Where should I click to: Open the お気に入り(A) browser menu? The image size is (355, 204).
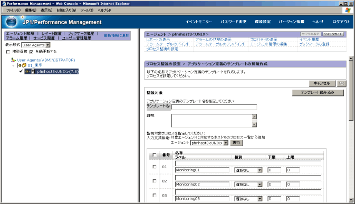(66, 11)
